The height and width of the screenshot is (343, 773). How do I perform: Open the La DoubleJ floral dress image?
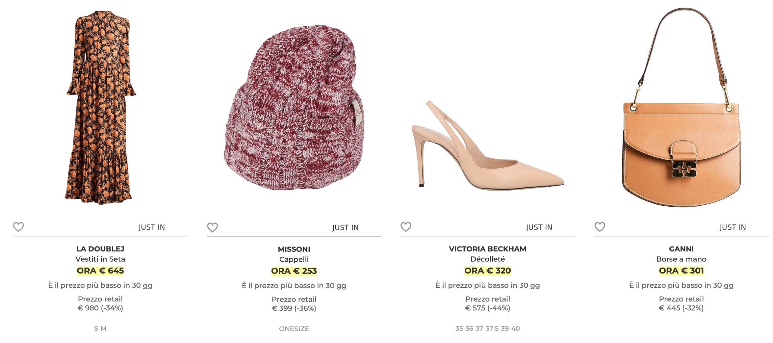pyautogui.click(x=100, y=109)
